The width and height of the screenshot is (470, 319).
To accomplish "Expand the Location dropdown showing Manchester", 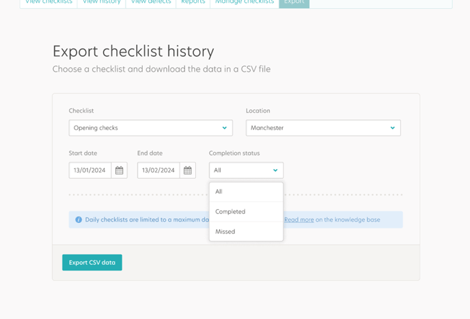I will 323,128.
